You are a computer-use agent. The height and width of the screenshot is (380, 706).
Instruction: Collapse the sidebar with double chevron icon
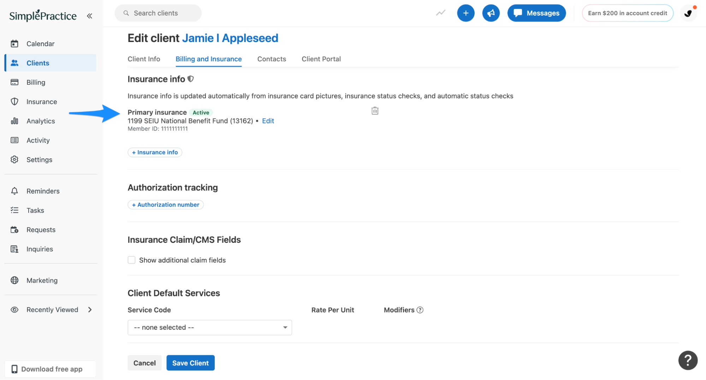(90, 16)
